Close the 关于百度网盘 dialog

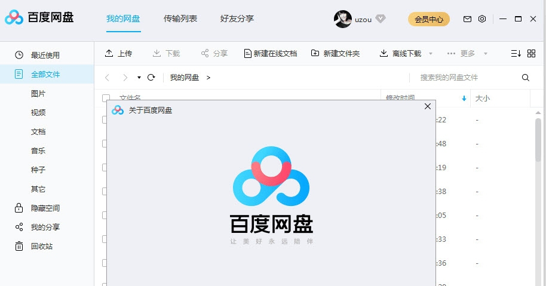pos(428,106)
